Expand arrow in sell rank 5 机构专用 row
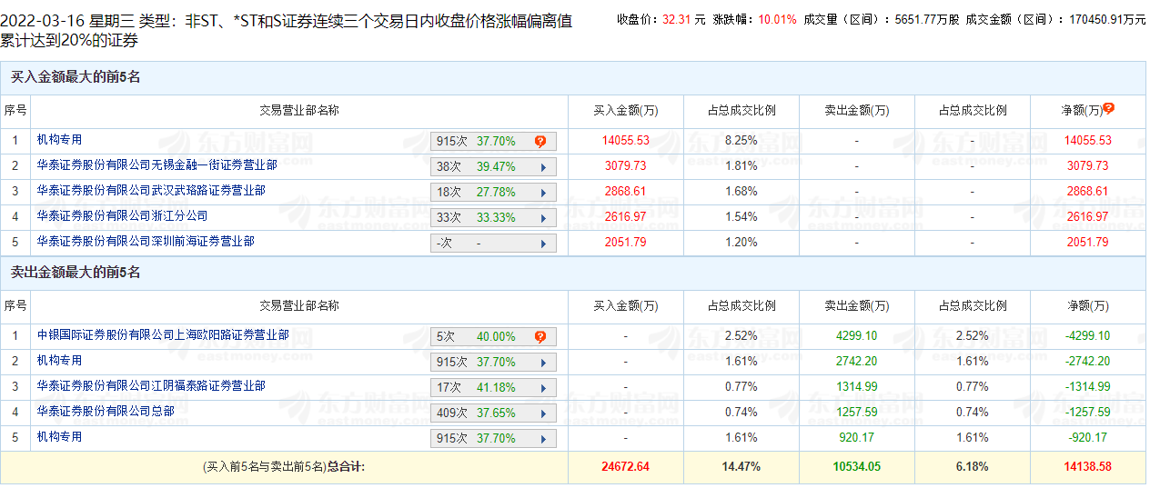This screenshot has height=488, width=1150. [x=543, y=439]
